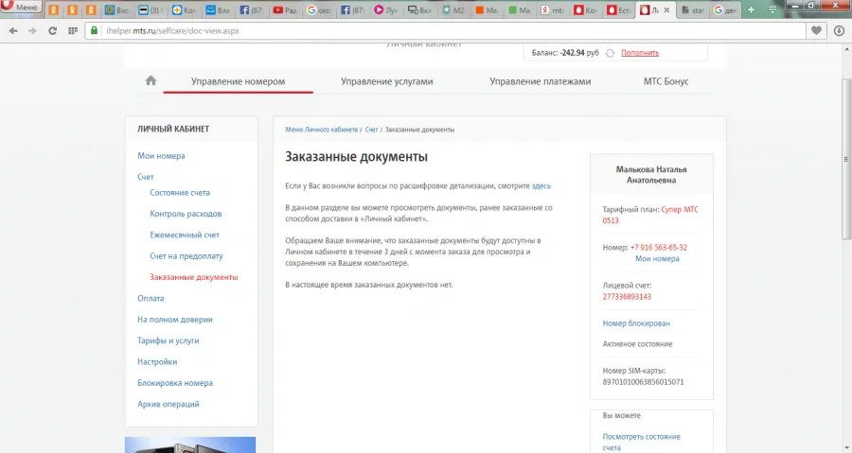Switch to the Yandex 'mts' tab

click(x=553, y=9)
